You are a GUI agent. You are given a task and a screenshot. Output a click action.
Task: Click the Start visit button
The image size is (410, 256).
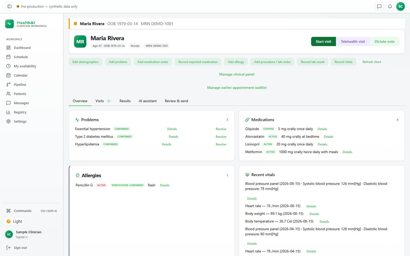(x=323, y=41)
